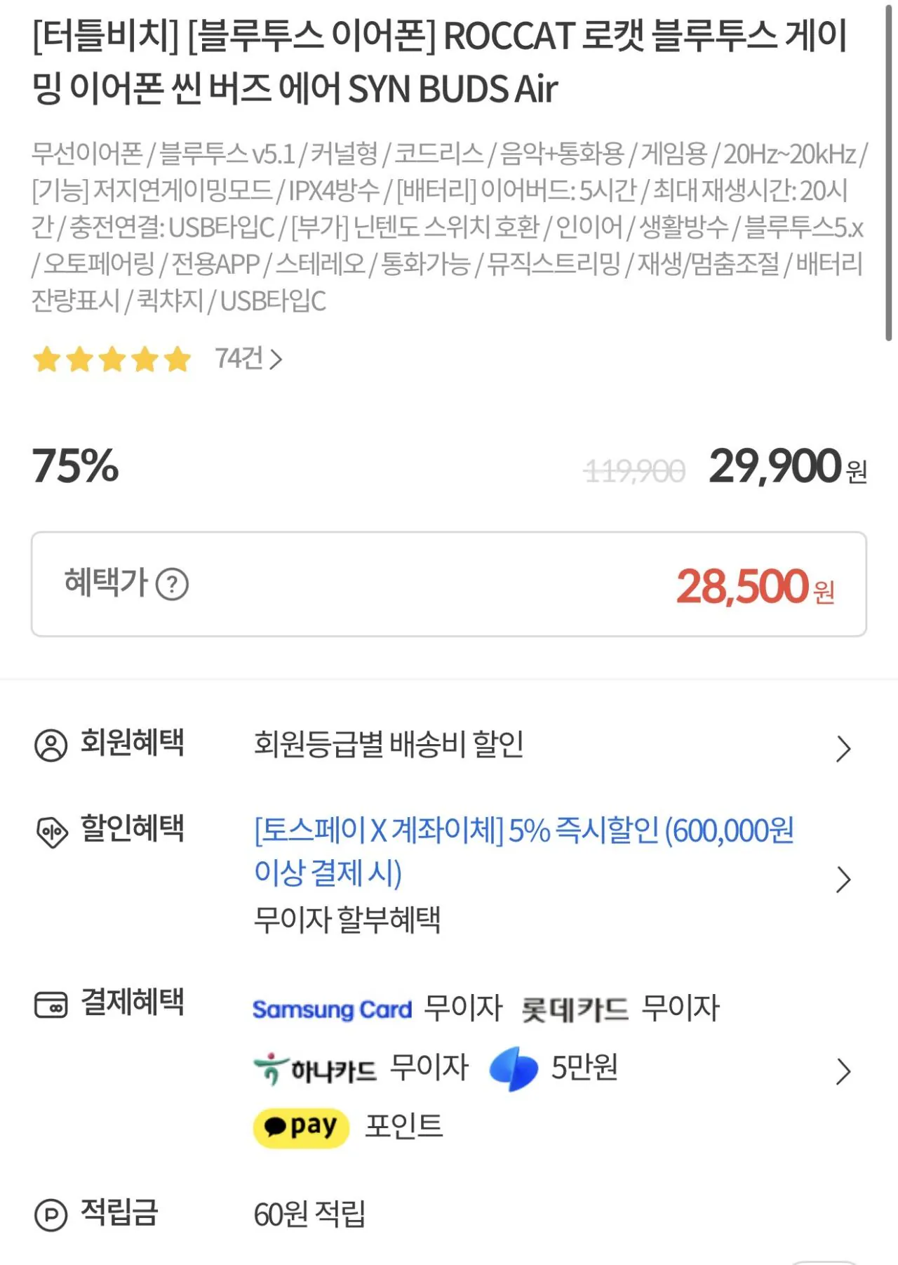The width and height of the screenshot is (898, 1265).
Task: Open the 74건 reviews link
Action: pos(248,359)
